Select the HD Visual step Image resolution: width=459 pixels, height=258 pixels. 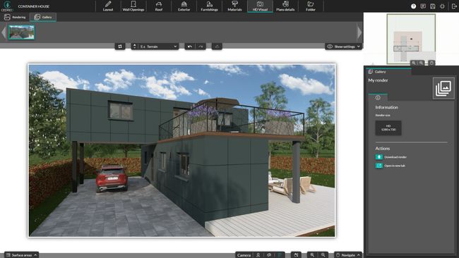point(260,6)
